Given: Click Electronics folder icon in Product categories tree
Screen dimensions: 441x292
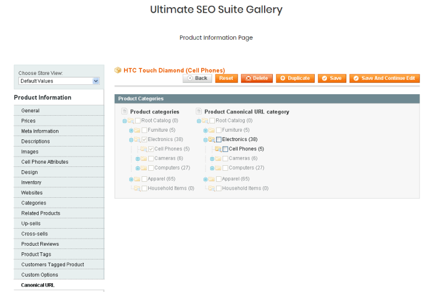Looking at the screenshot, I should pos(137,139).
